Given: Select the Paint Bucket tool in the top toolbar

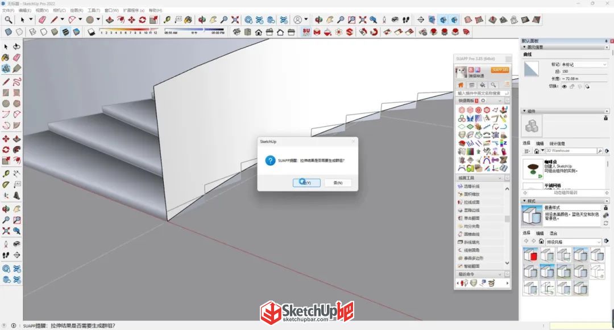Looking at the screenshot, I should click(x=188, y=19).
